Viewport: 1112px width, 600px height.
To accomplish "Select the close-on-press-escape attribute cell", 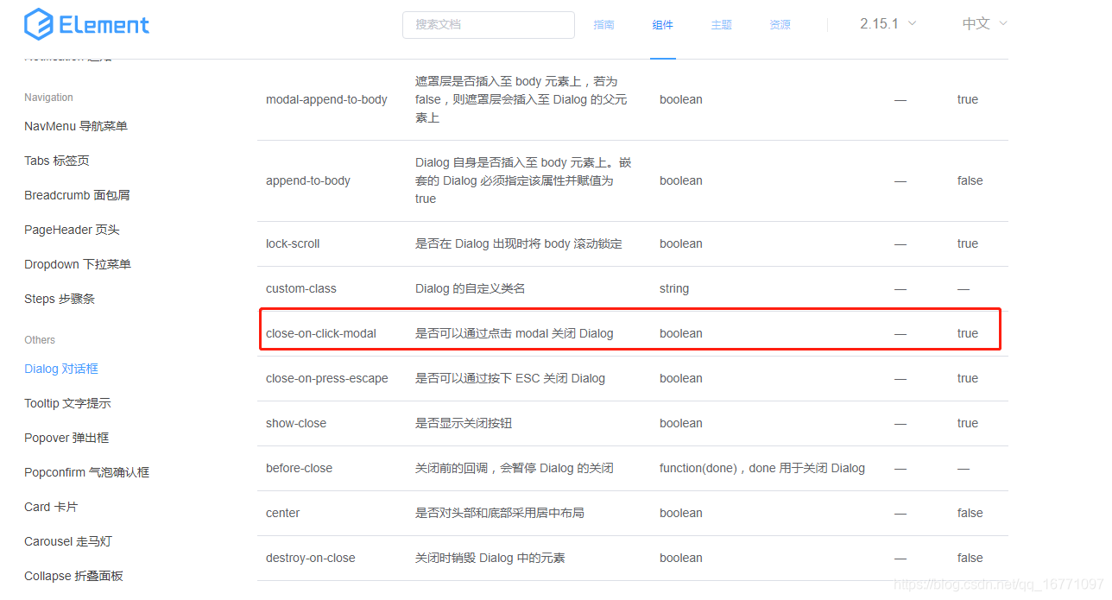I will pos(327,378).
